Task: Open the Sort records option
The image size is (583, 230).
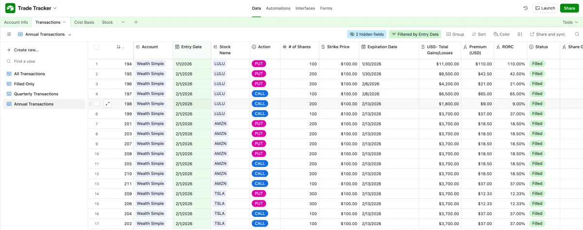Action: coord(478,34)
